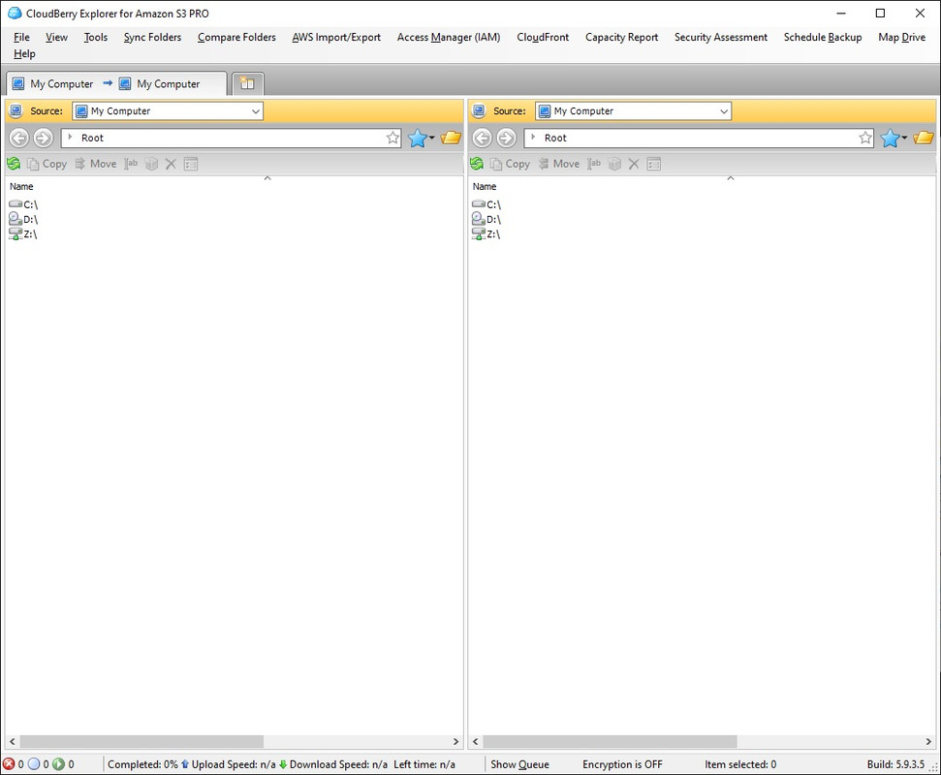Select D:\ drive in left pane
Image resolution: width=941 pixels, height=775 pixels.
(x=23, y=220)
